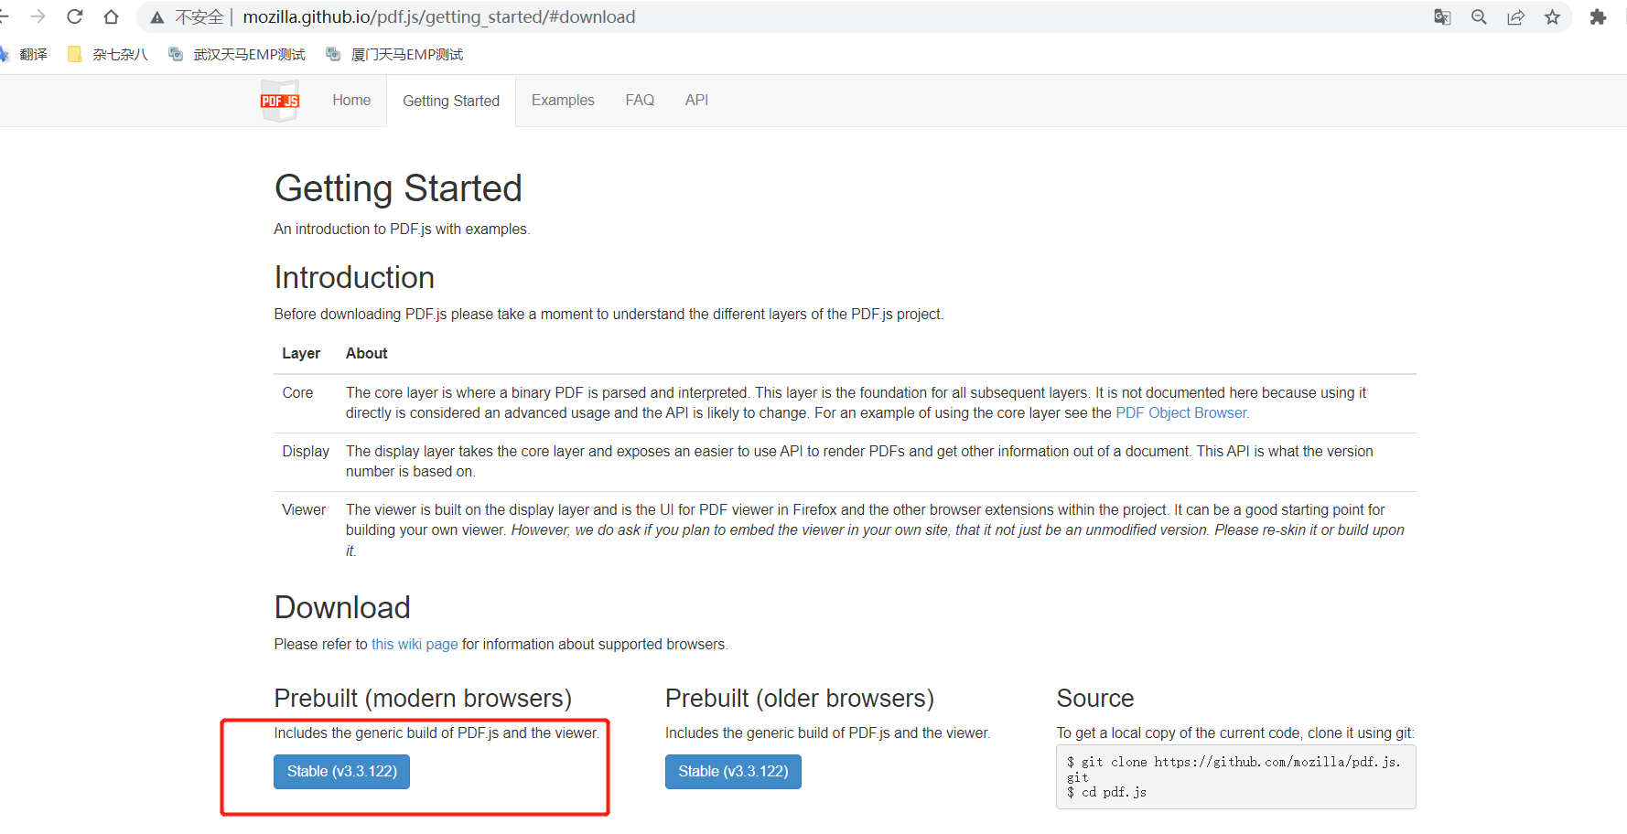This screenshot has width=1627, height=834.
Task: Reload the current page
Action: 74,16
